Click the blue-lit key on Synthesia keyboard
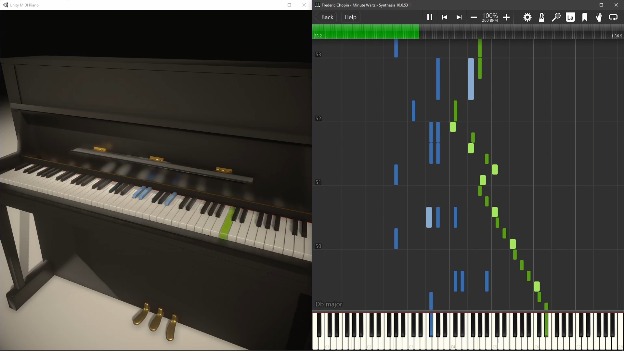The height and width of the screenshot is (351, 624). 431,324
